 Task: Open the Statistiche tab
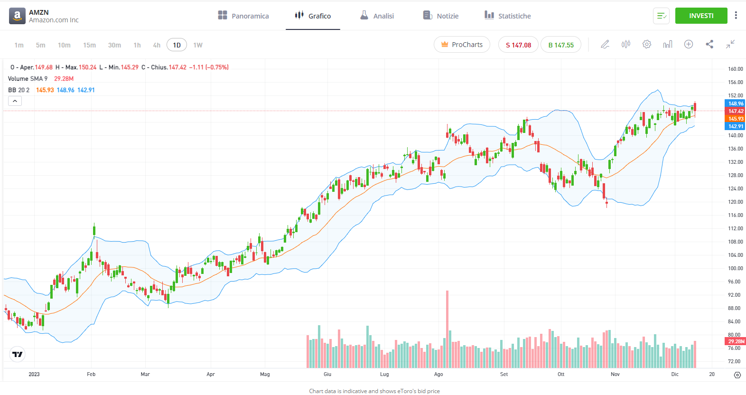pos(507,16)
